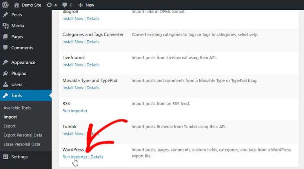Image resolution: width=304 pixels, height=169 pixels.
Task: Open the Comments sidebar menu
Action: [22, 48]
